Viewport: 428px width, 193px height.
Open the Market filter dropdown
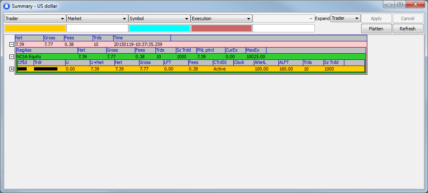click(97, 18)
